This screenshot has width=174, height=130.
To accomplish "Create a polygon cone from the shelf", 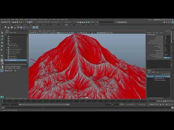I will point(15,27).
